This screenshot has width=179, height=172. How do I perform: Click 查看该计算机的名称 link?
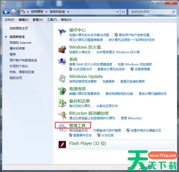[111, 69]
